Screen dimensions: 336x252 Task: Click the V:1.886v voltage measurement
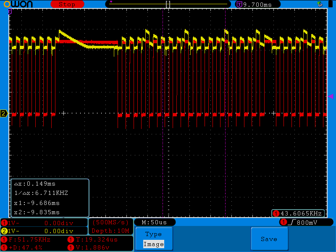tap(92, 247)
